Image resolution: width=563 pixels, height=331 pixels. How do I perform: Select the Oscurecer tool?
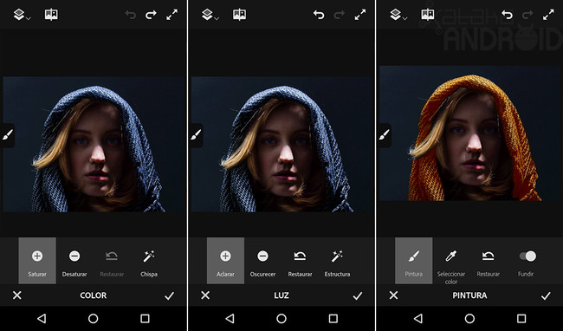262,261
